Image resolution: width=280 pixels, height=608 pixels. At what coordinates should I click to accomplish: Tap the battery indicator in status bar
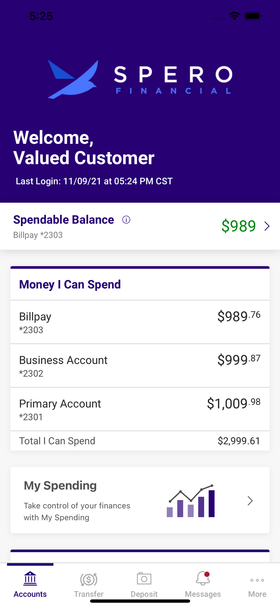253,16
